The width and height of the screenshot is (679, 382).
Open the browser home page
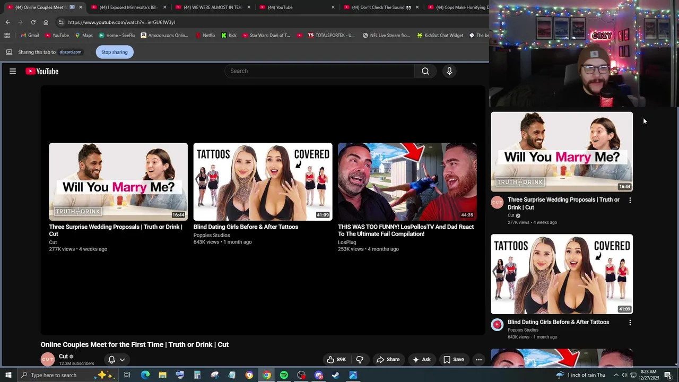pyautogui.click(x=46, y=22)
